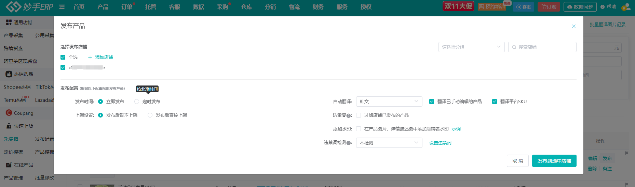635x187 pixels.
Task: Click the 发布到选中店铺 button
Action: tap(554, 161)
